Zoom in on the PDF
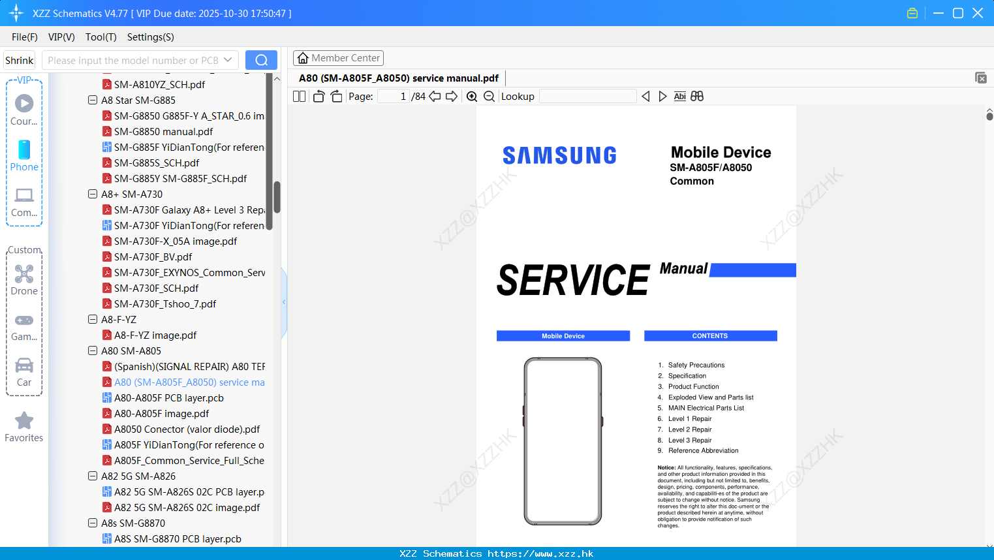Image resolution: width=994 pixels, height=560 pixels. (472, 96)
